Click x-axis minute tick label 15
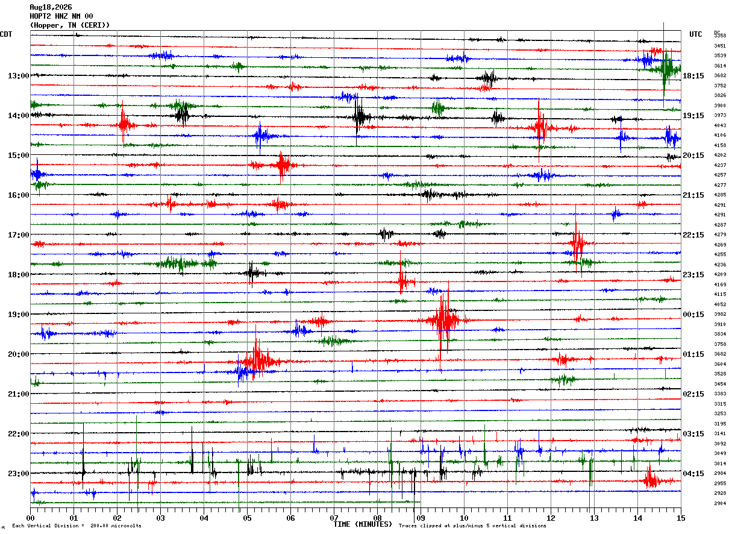The height and width of the screenshot is (534, 729). point(681,518)
